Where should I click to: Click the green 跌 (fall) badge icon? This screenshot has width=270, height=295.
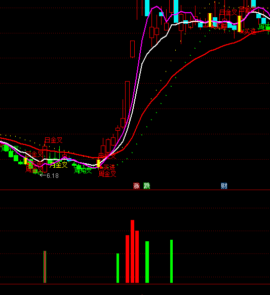pyautogui.click(x=147, y=186)
